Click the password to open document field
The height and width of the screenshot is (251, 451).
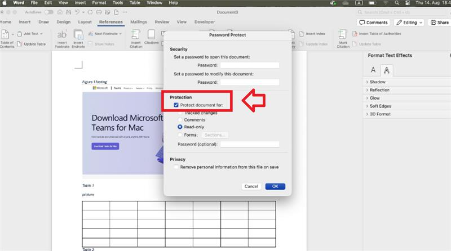(x=250, y=65)
